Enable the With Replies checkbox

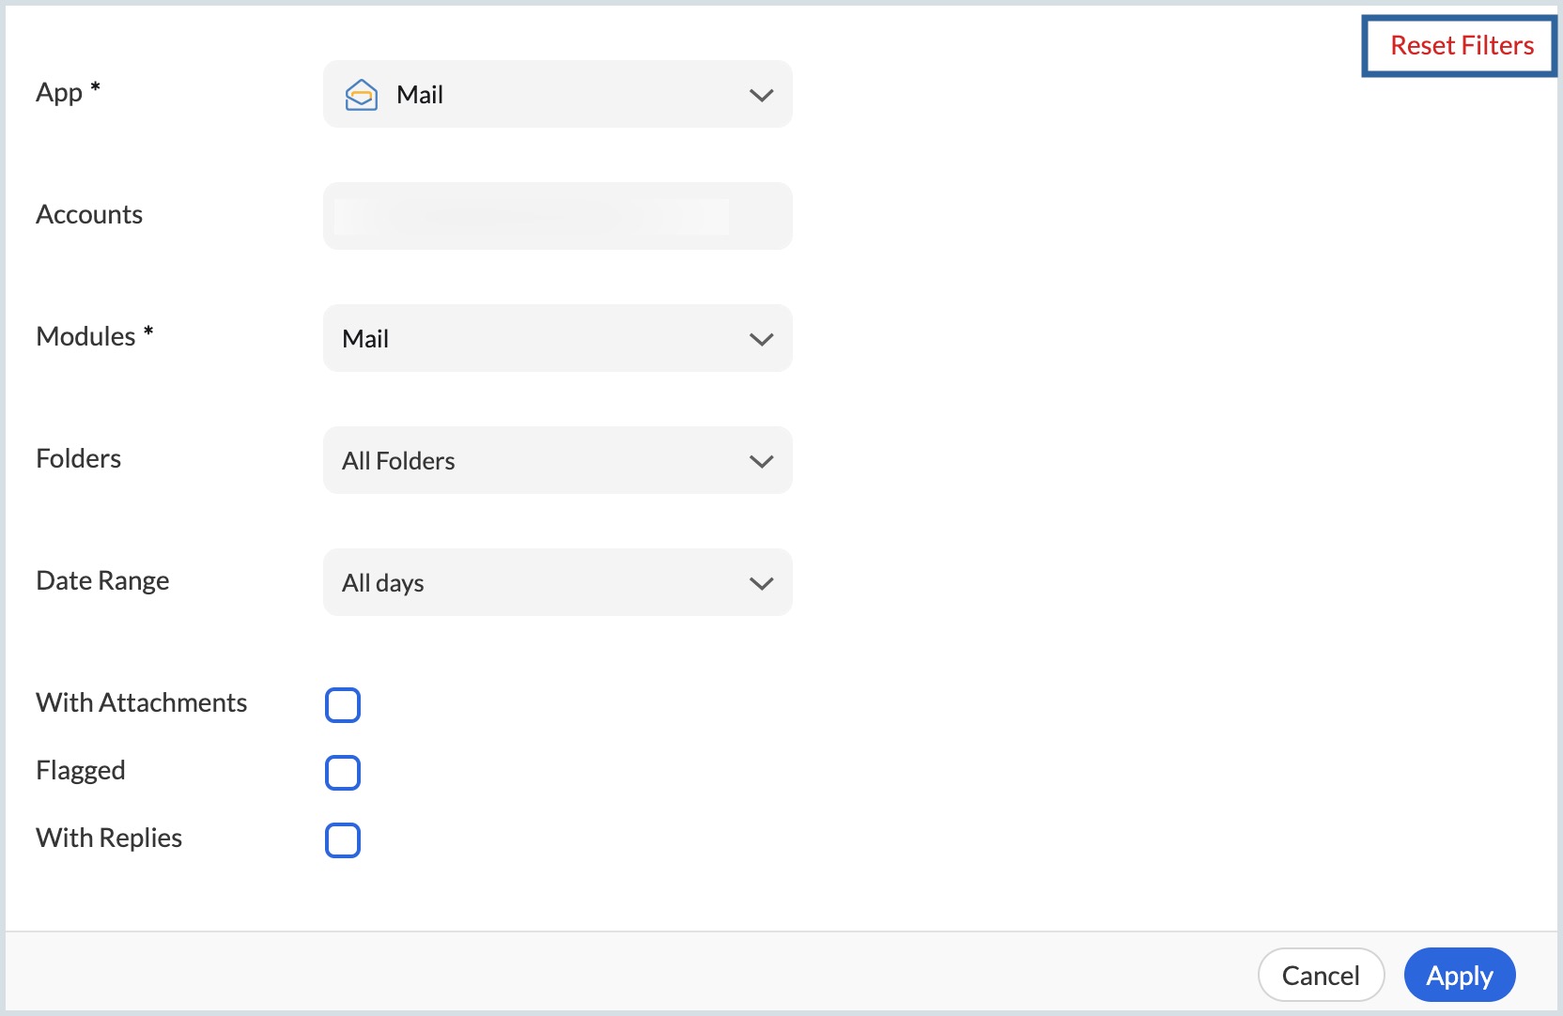[x=343, y=840]
